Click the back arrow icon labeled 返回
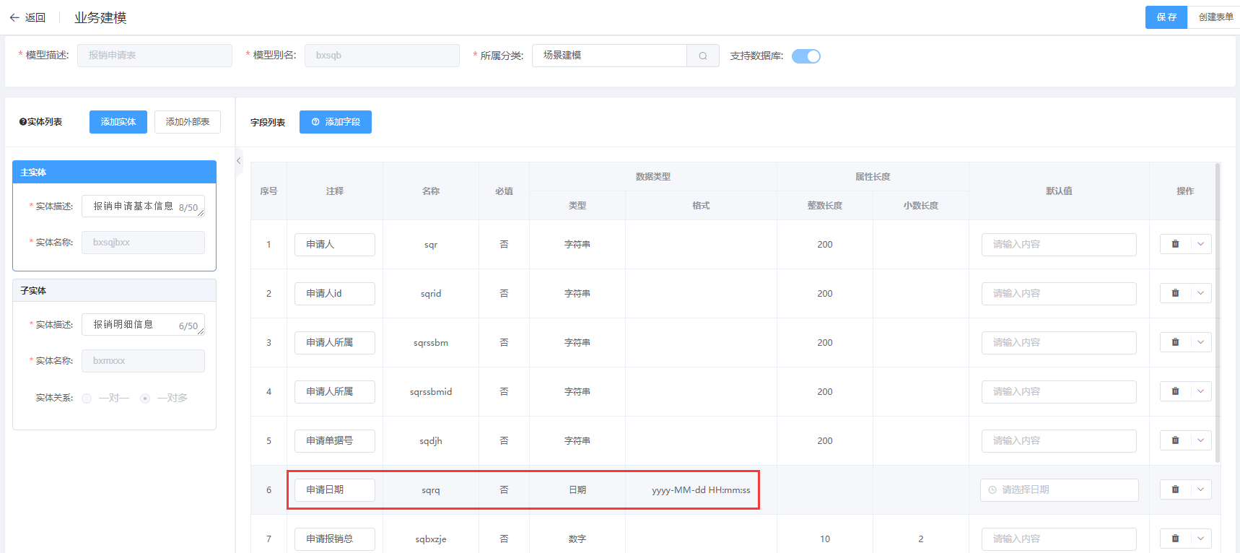 click(14, 17)
